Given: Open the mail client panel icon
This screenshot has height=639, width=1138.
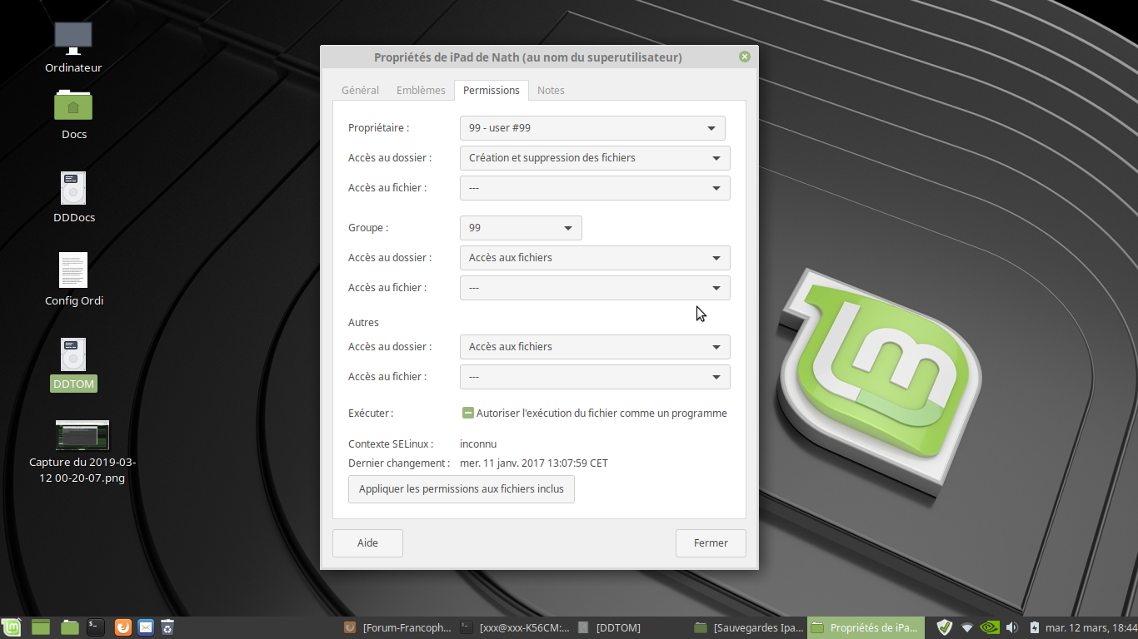Looking at the screenshot, I should coord(146,627).
